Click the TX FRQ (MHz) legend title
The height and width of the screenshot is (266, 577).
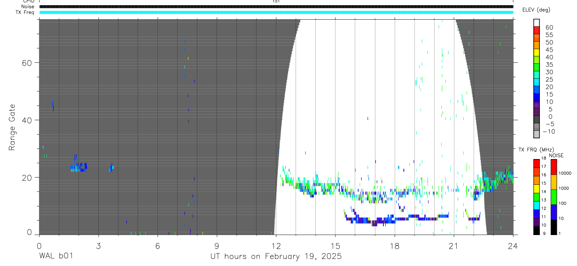click(536, 150)
